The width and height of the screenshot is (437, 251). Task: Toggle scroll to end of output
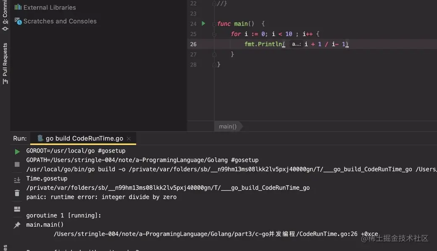coord(17,180)
